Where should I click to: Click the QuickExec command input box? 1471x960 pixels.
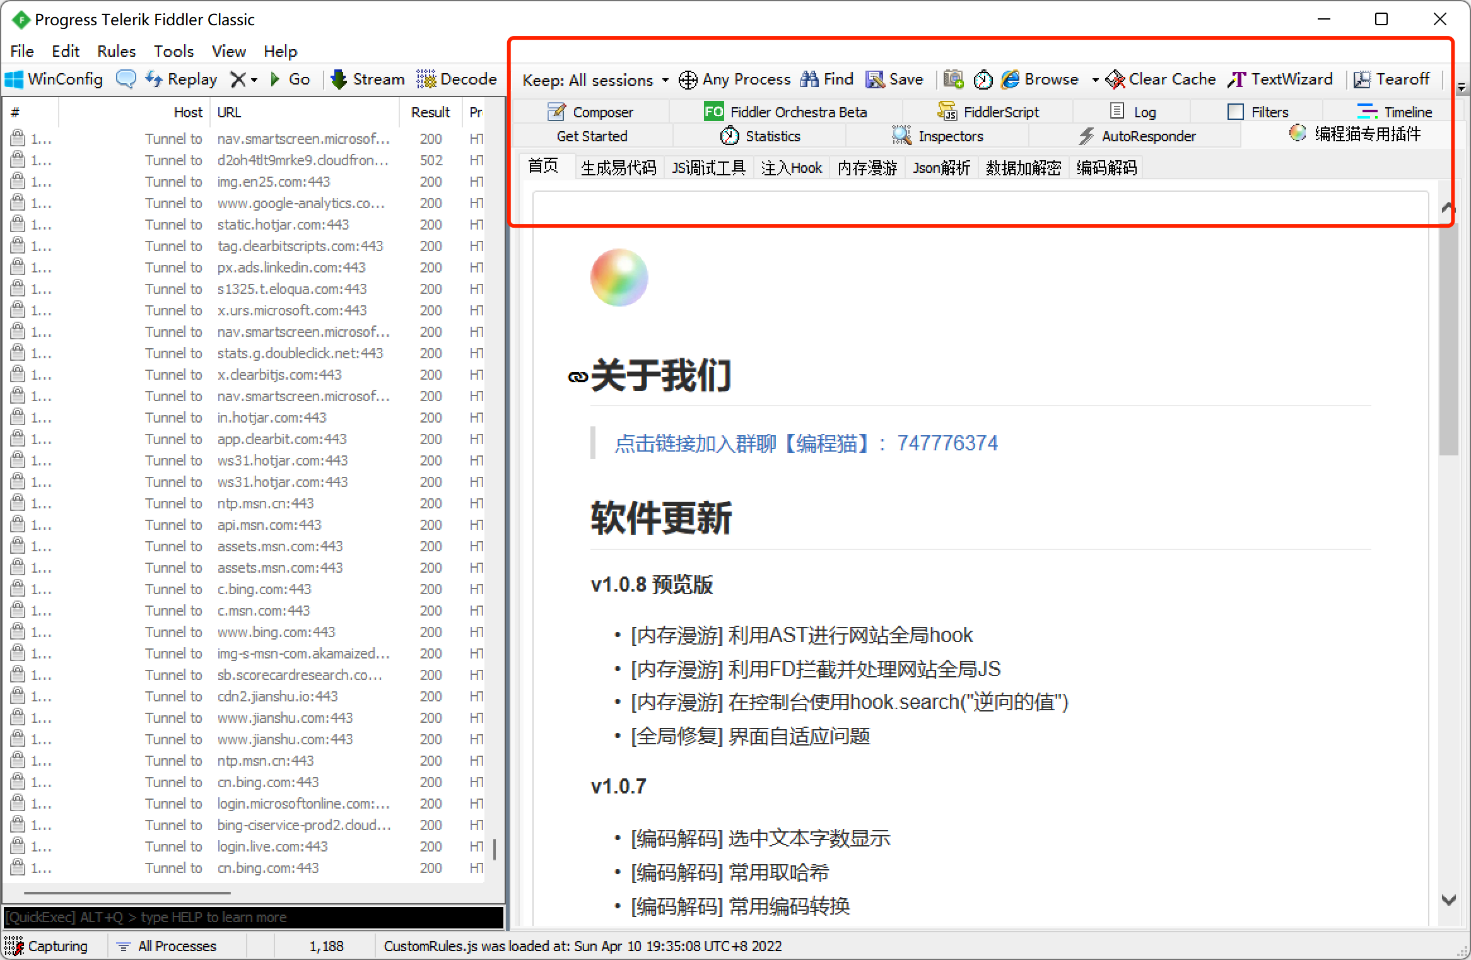(x=252, y=917)
